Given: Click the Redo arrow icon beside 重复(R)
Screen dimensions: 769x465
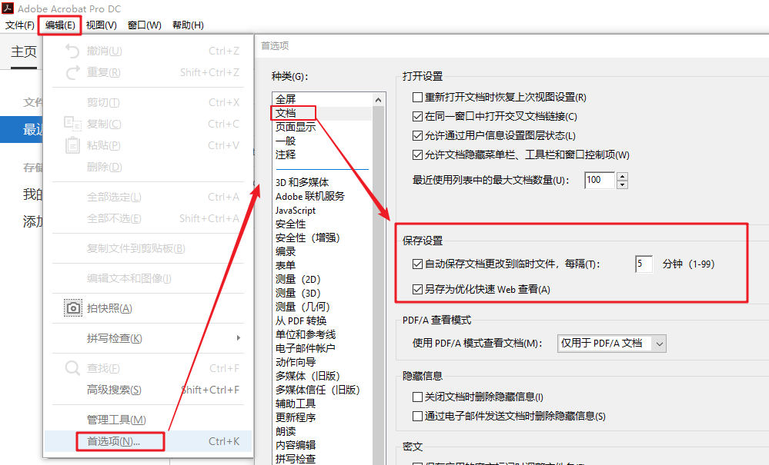Looking at the screenshot, I should pyautogui.click(x=72, y=72).
